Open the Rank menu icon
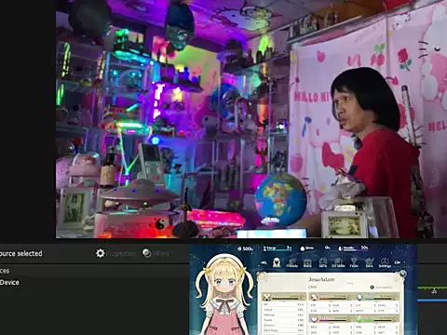 point(307,263)
